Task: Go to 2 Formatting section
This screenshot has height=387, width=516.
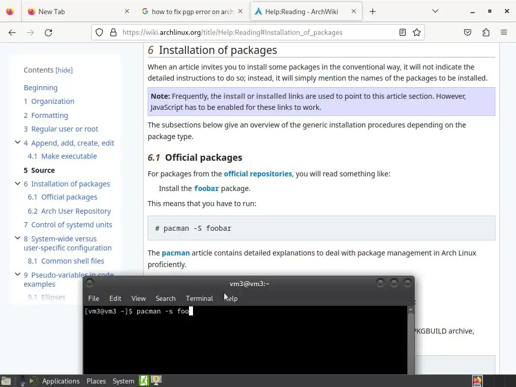Action: [46, 115]
